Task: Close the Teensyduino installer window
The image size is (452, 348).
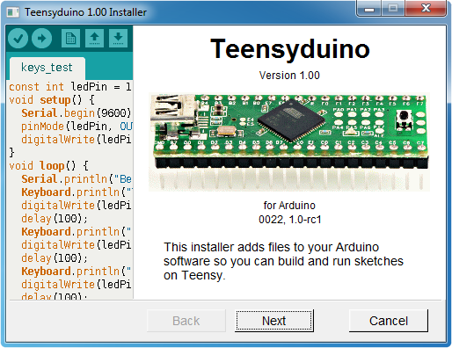Action: [426, 9]
